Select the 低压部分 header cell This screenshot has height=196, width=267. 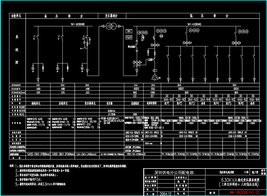pyautogui.click(x=193, y=16)
